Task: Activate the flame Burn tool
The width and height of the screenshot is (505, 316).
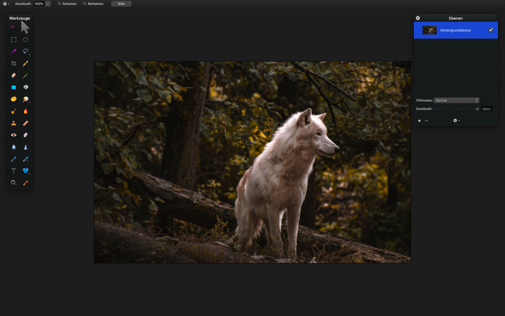Action: [x=26, y=111]
